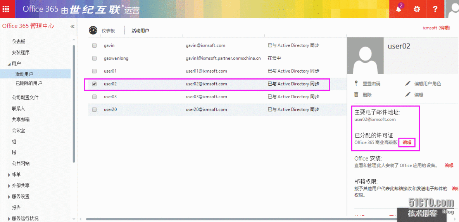Viewport: 459px width, 222px height.
Task: Expand the 服务设置 node arrow
Action: point(9,196)
